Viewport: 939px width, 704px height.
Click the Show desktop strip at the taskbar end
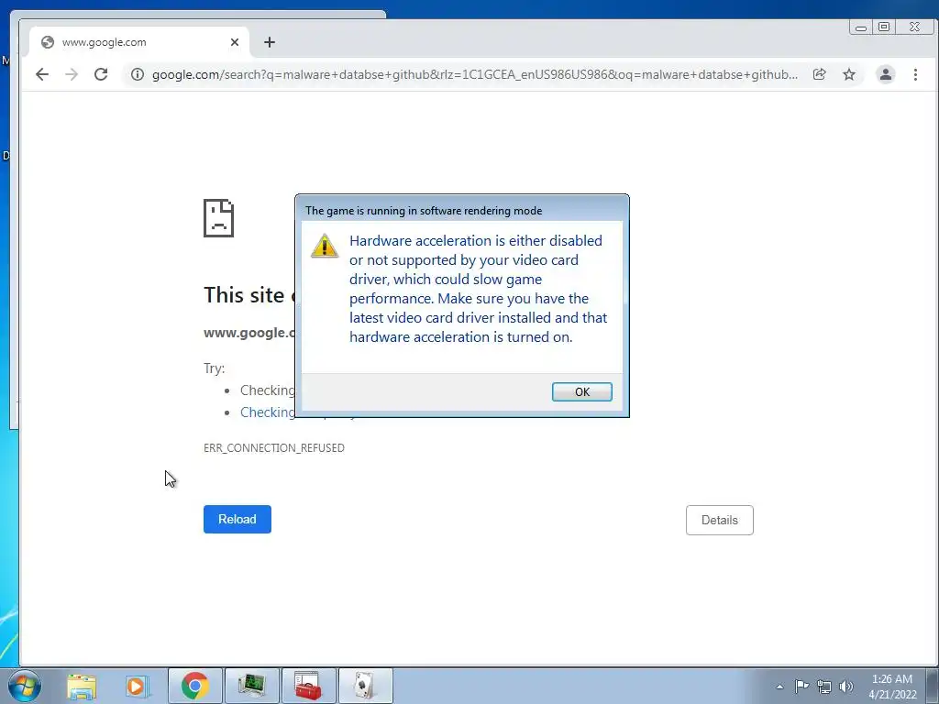click(x=934, y=686)
